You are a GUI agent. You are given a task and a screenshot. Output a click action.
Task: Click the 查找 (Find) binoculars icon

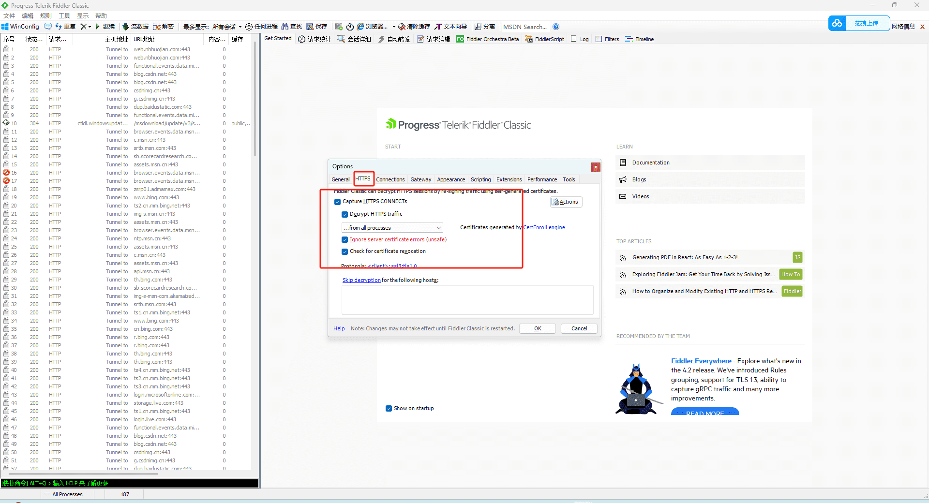285,27
